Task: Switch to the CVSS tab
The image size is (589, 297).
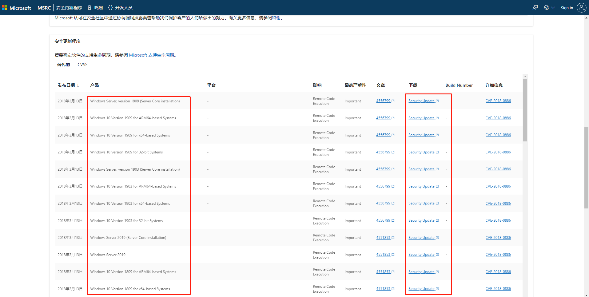Action: 82,65
